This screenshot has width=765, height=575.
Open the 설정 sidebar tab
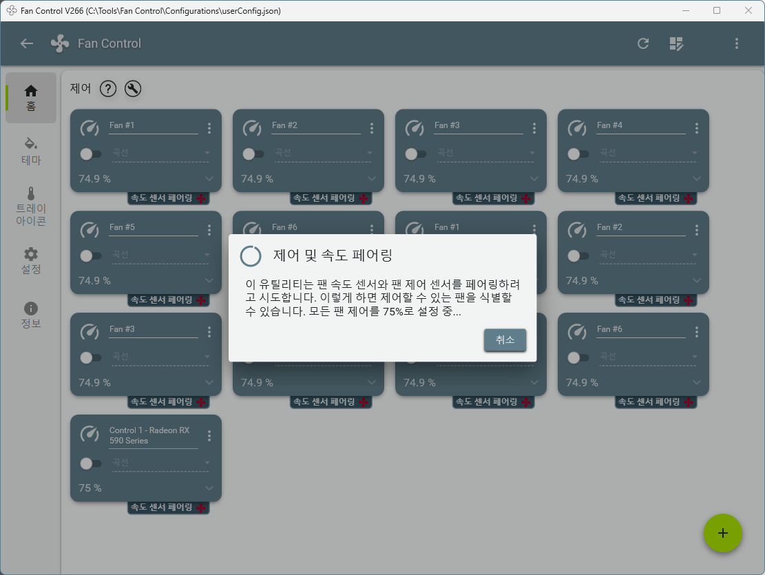tap(31, 261)
